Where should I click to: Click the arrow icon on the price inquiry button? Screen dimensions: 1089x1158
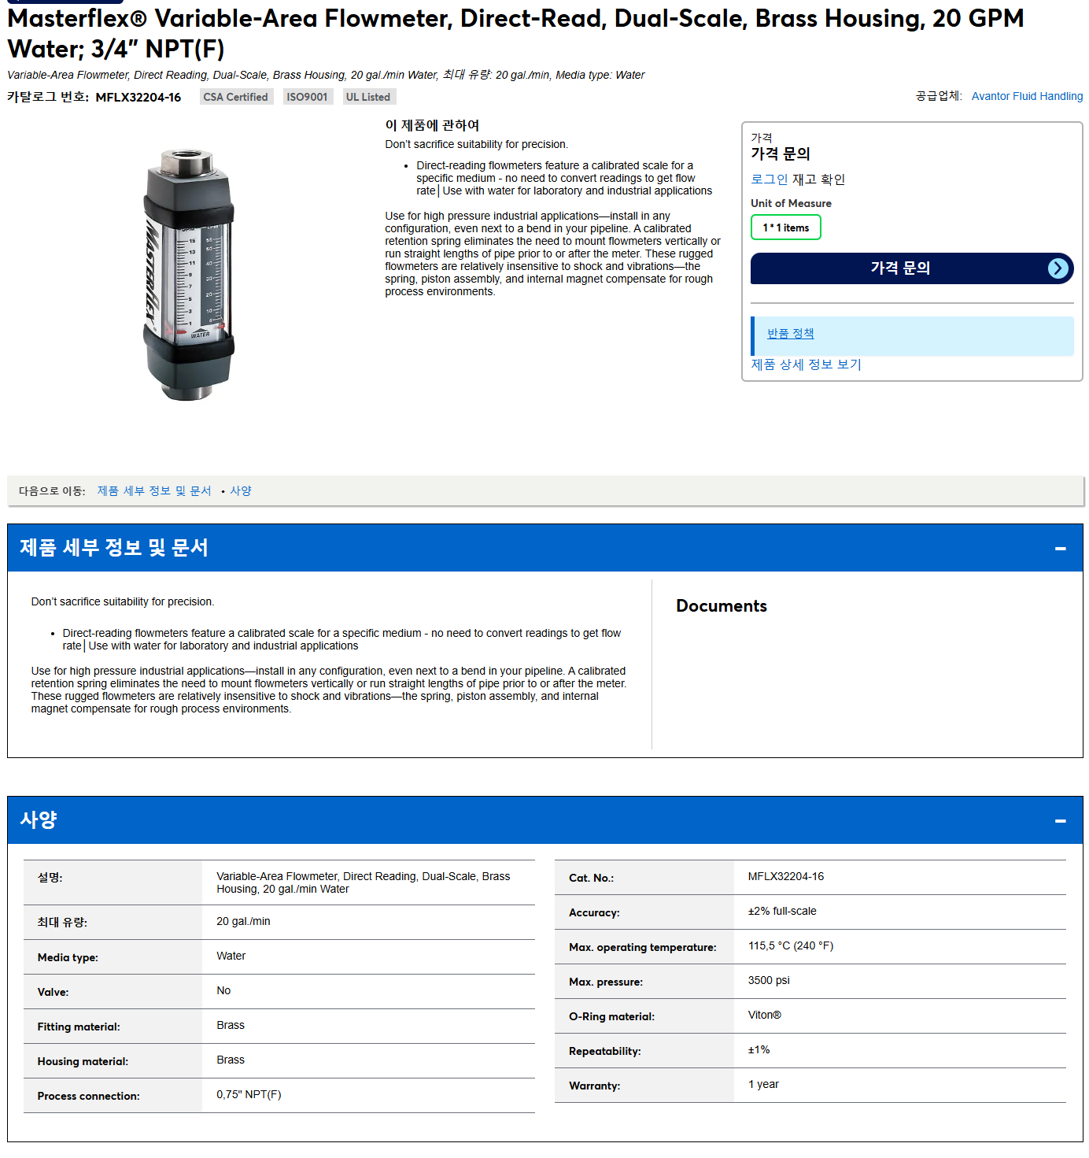pos(1058,268)
